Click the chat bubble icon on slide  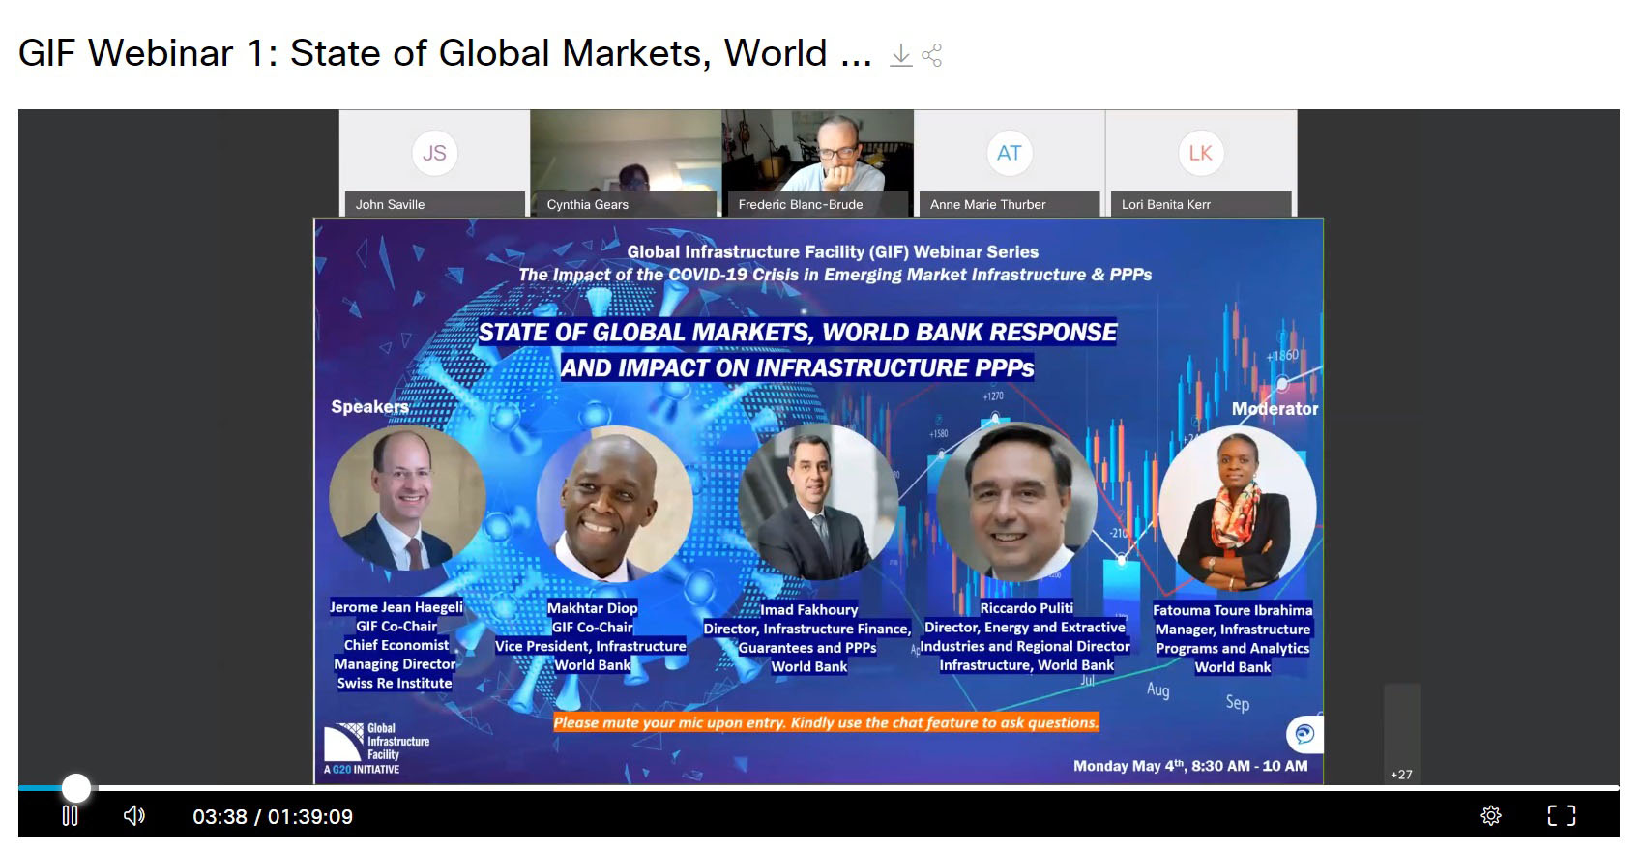point(1304,734)
